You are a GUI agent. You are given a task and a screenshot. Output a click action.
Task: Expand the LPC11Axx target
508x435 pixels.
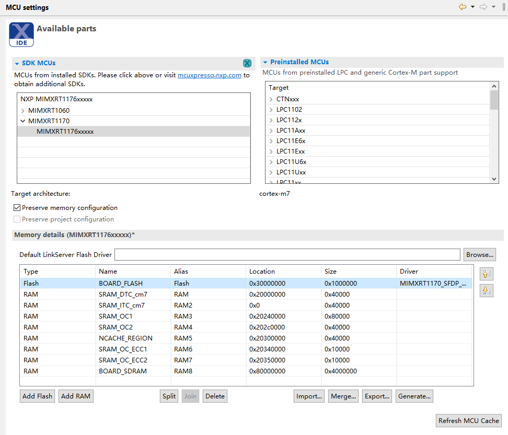[271, 131]
